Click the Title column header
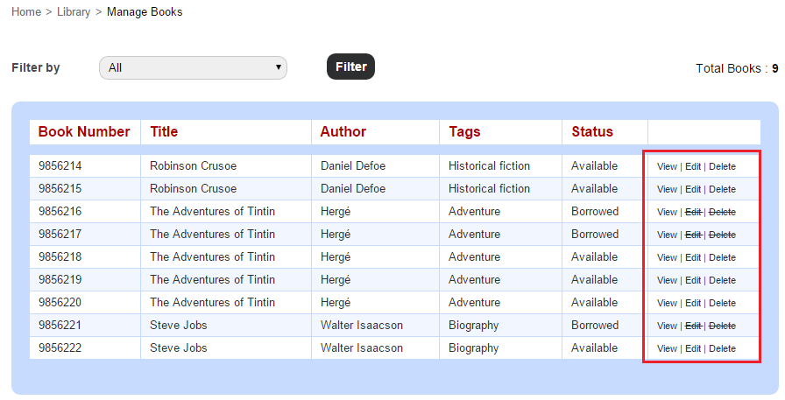 pos(164,131)
